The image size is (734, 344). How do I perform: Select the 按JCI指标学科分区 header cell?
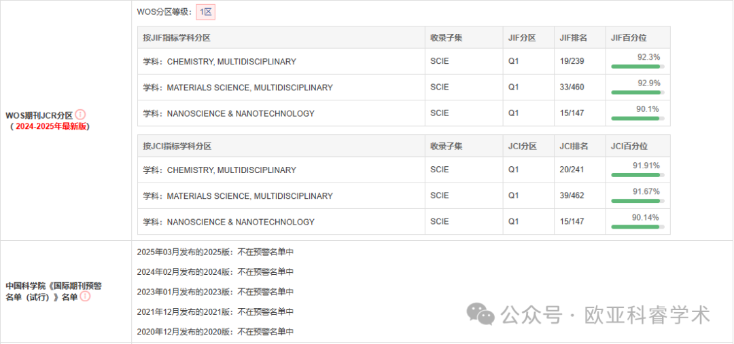point(281,147)
